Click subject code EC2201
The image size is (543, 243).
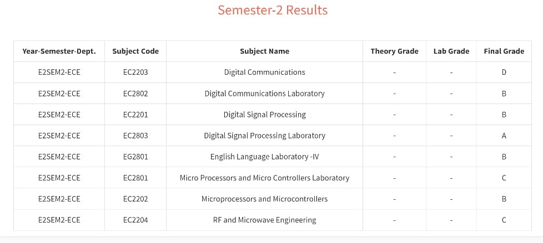[x=135, y=115]
